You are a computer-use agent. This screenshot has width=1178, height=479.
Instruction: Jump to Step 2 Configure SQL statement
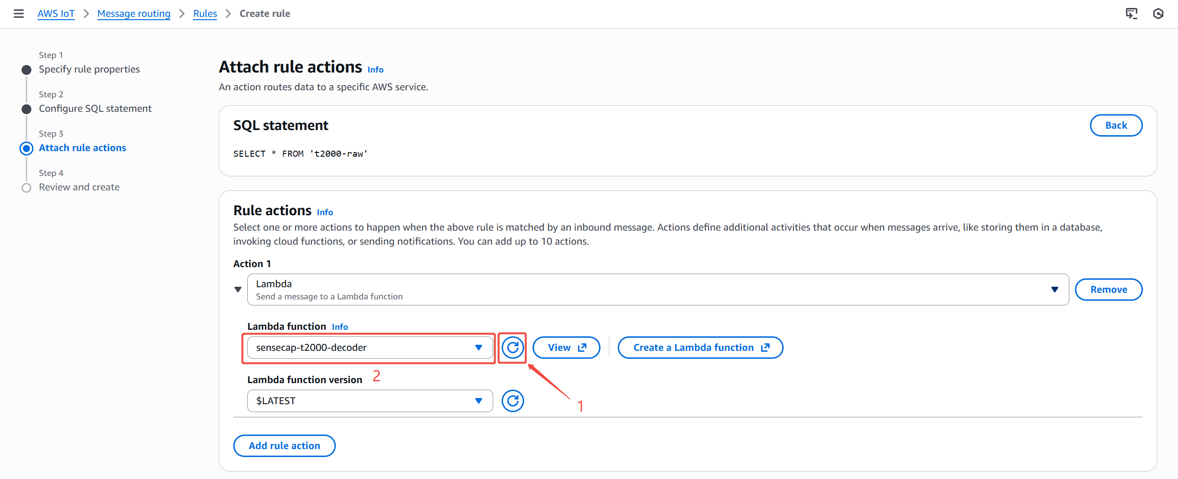[x=95, y=109]
